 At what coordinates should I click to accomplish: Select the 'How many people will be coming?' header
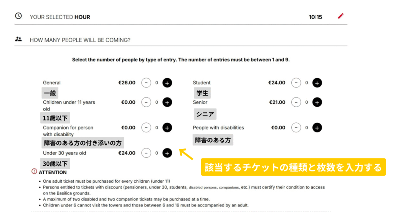(80, 40)
